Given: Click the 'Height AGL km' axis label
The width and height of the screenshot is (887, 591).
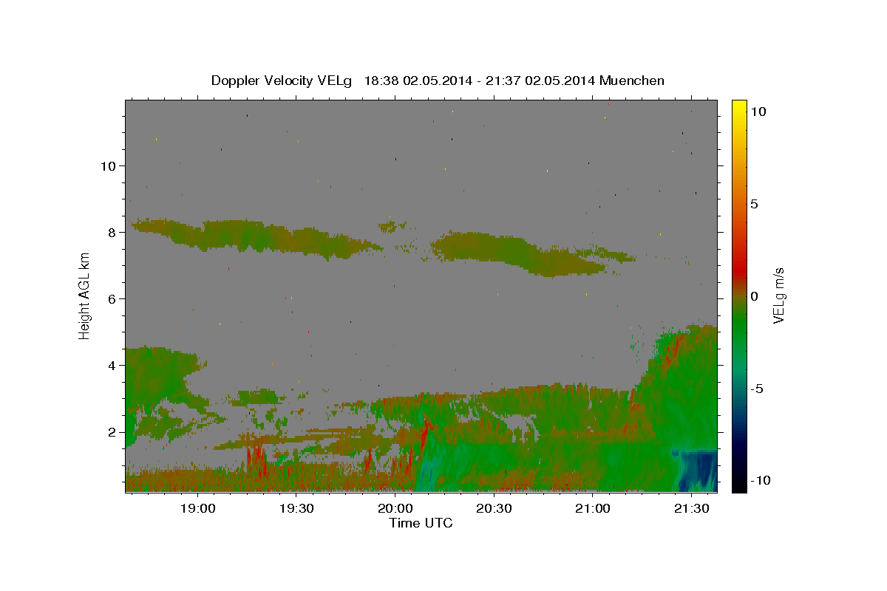Looking at the screenshot, I should click(85, 295).
